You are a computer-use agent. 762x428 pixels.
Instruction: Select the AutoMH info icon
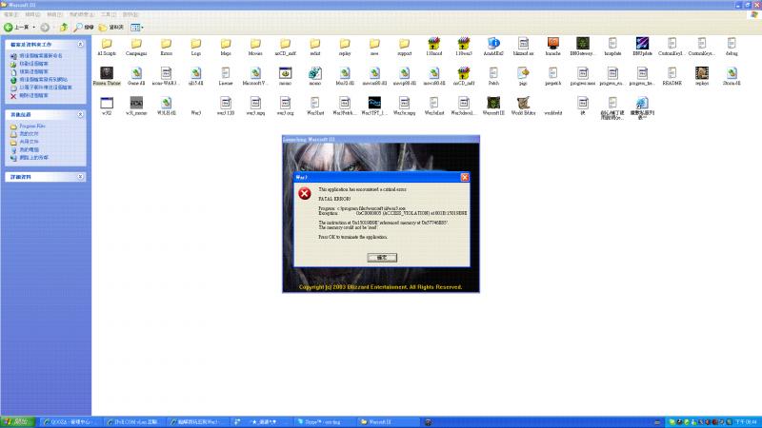[493, 47]
